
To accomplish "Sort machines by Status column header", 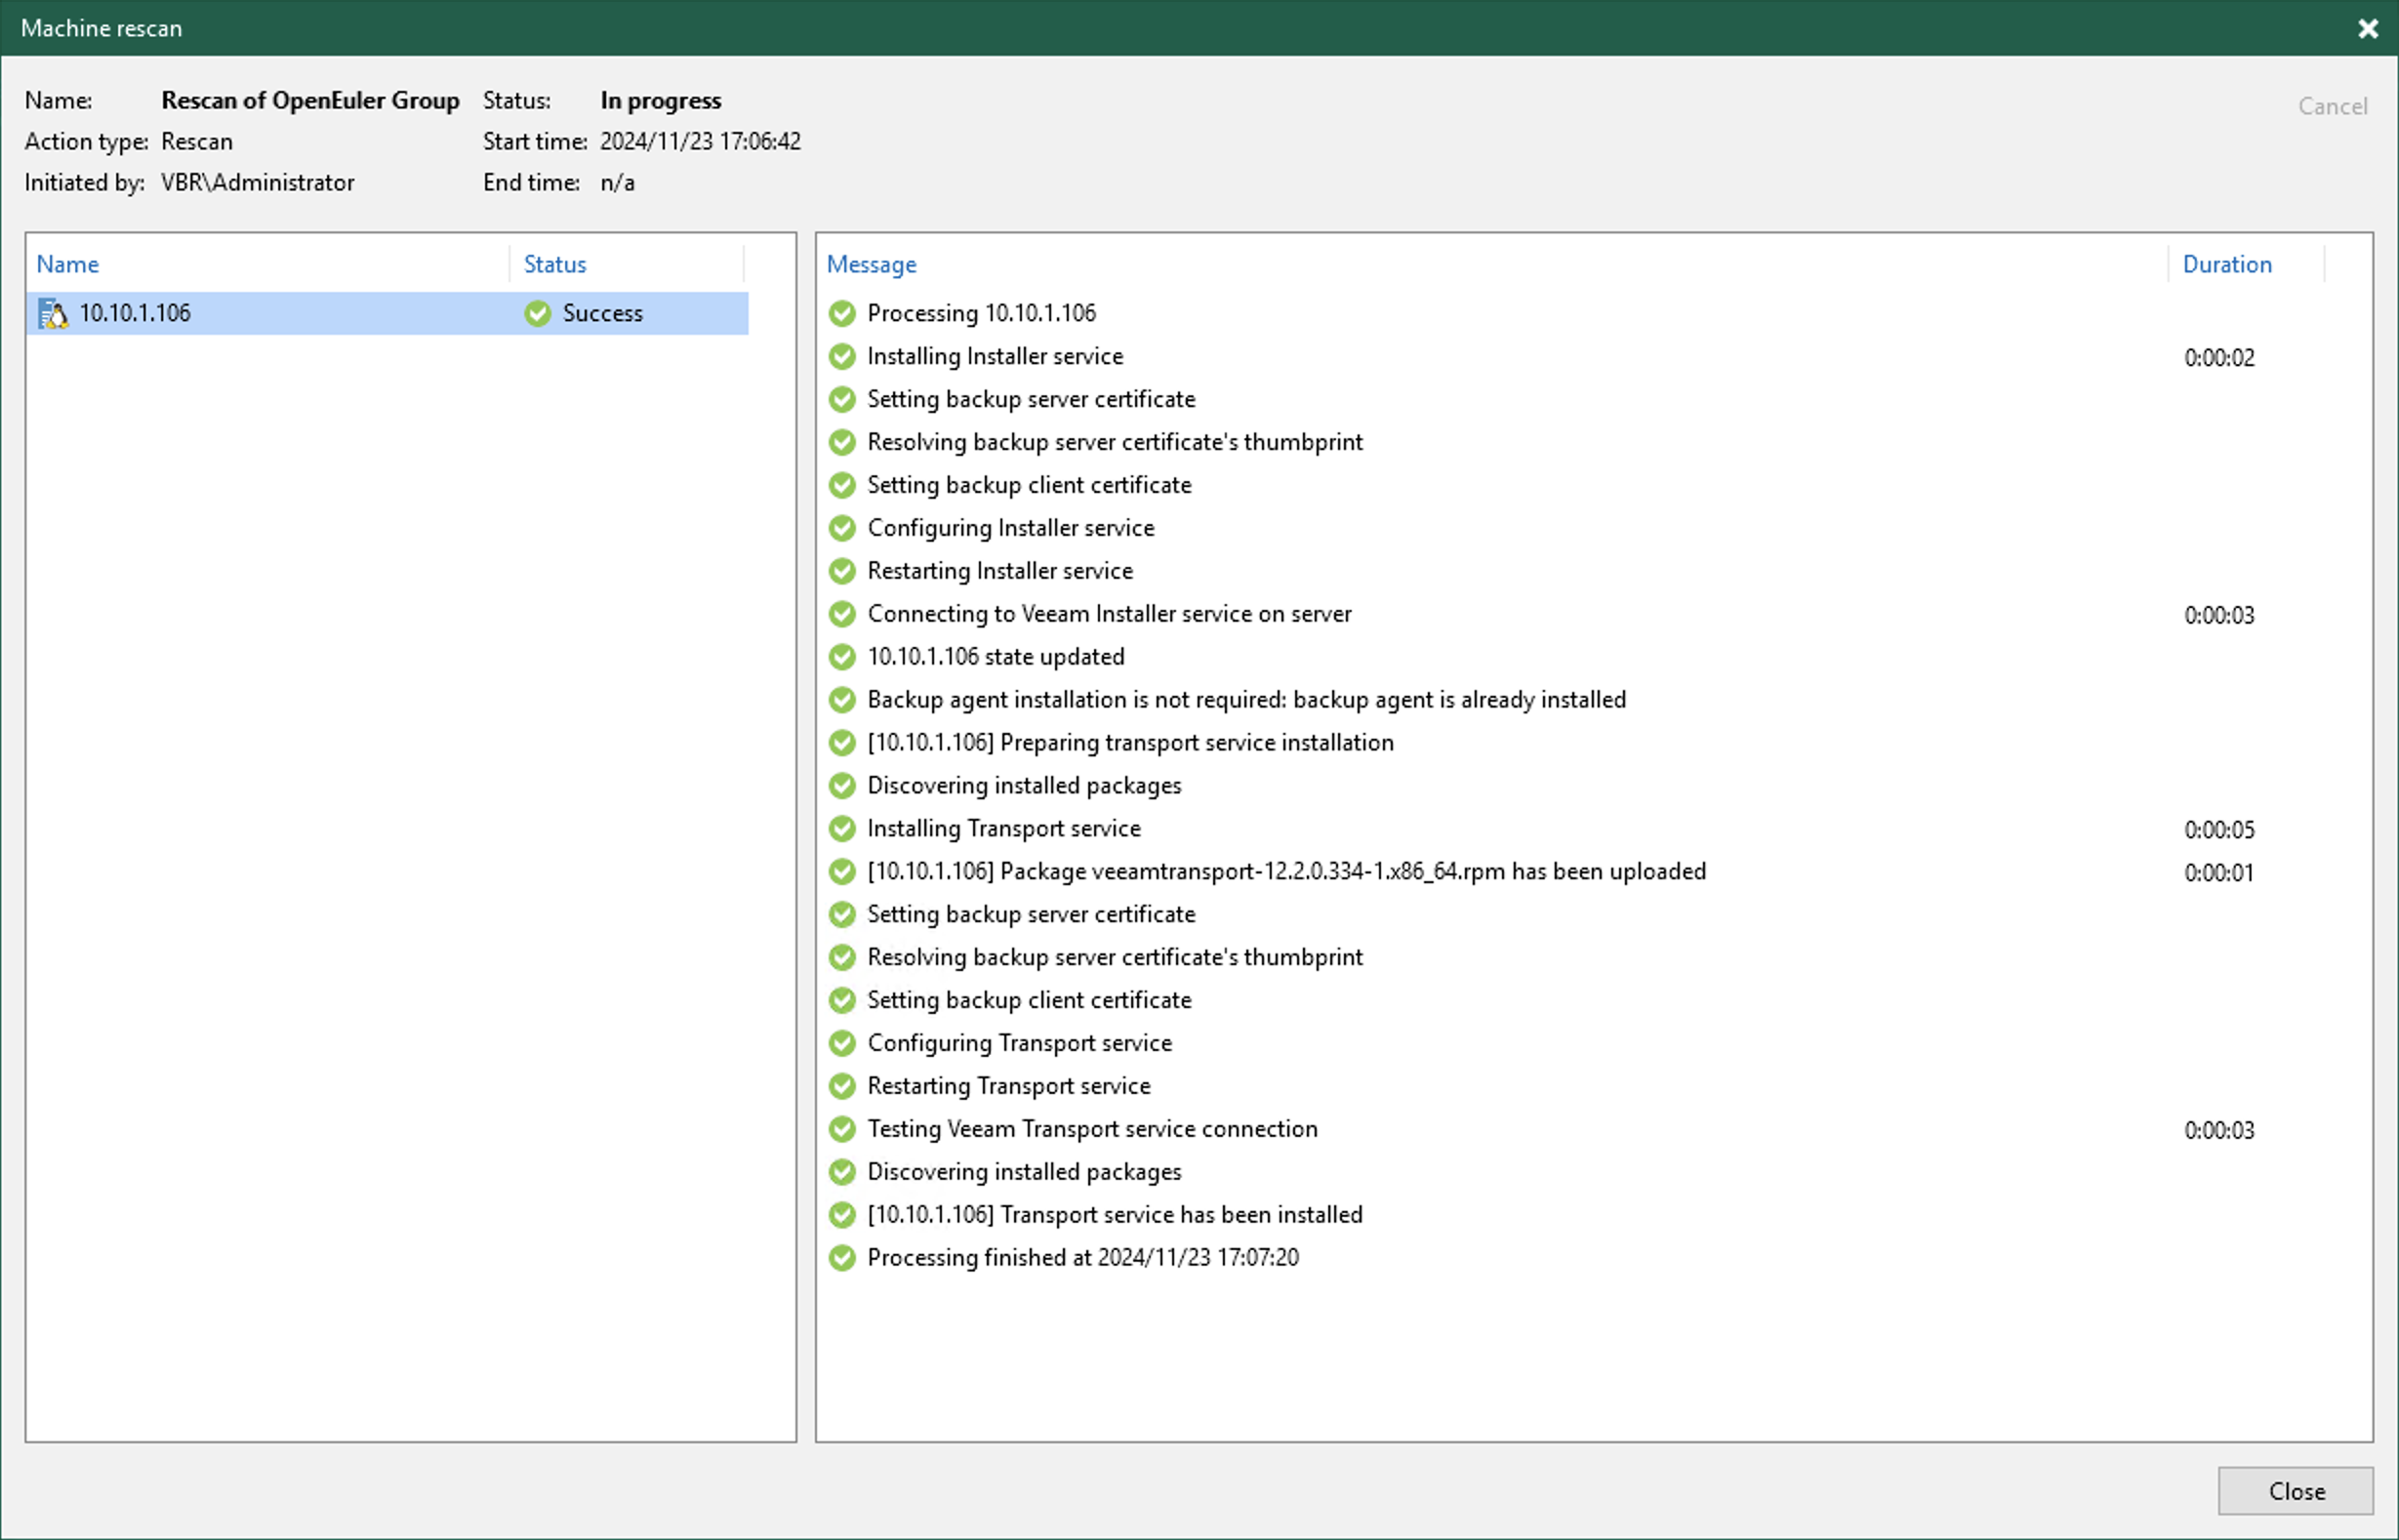I will pyautogui.click(x=555, y=264).
